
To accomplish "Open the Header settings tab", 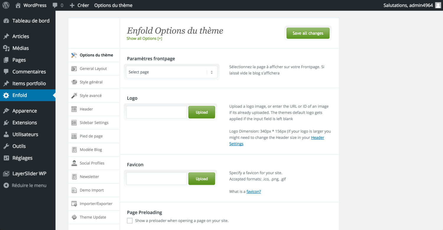I will (x=94, y=109).
